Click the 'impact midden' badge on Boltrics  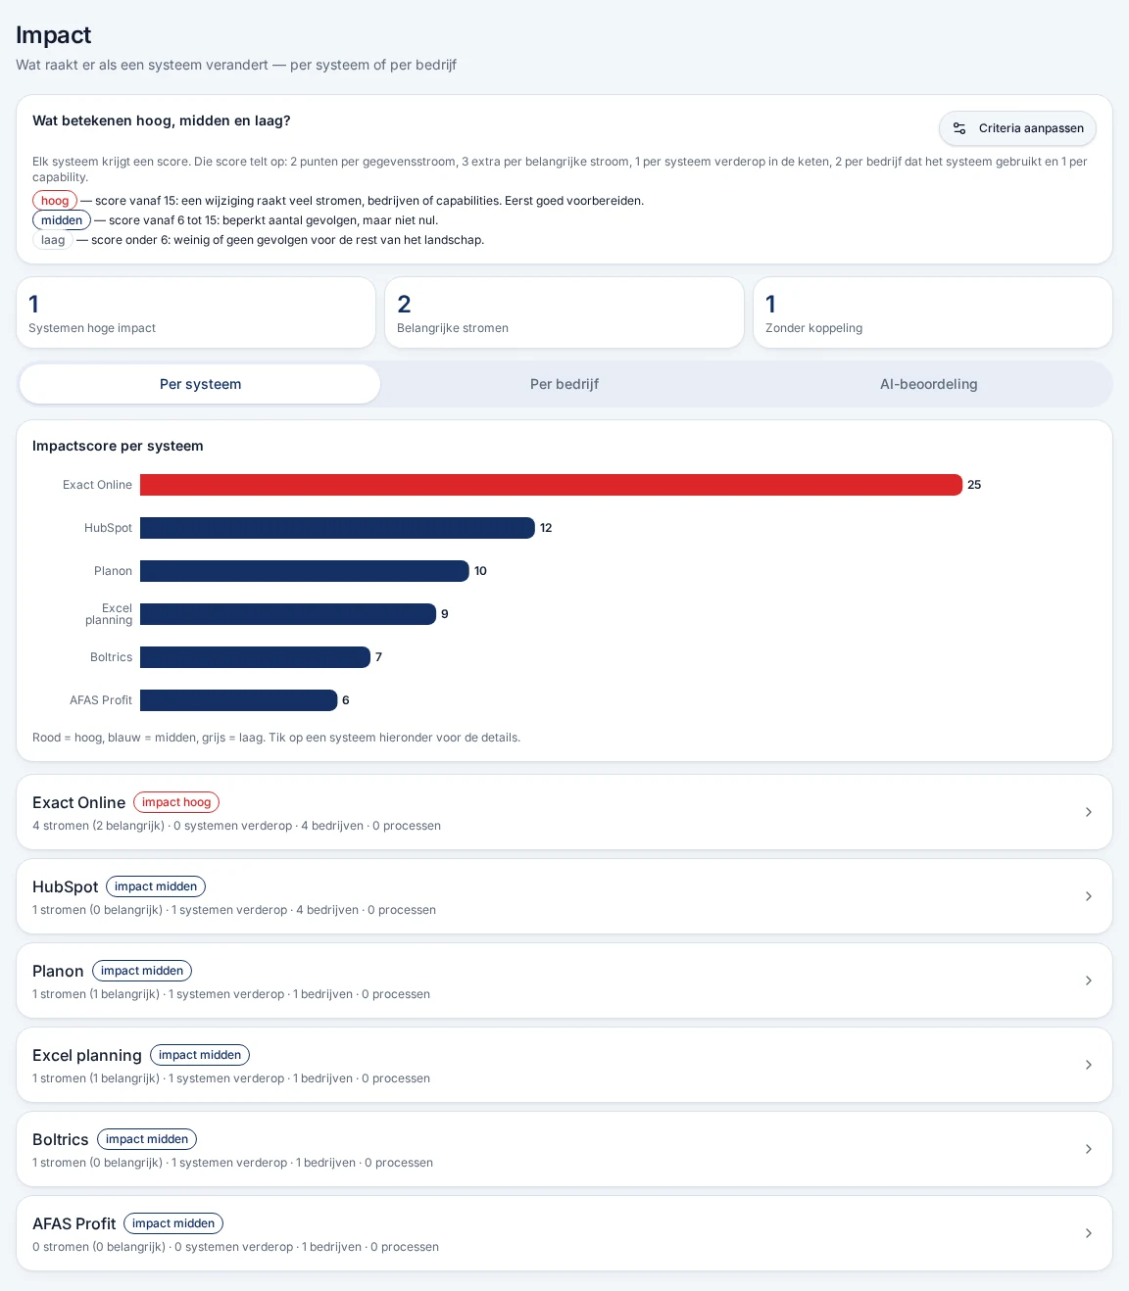pyautogui.click(x=147, y=1139)
